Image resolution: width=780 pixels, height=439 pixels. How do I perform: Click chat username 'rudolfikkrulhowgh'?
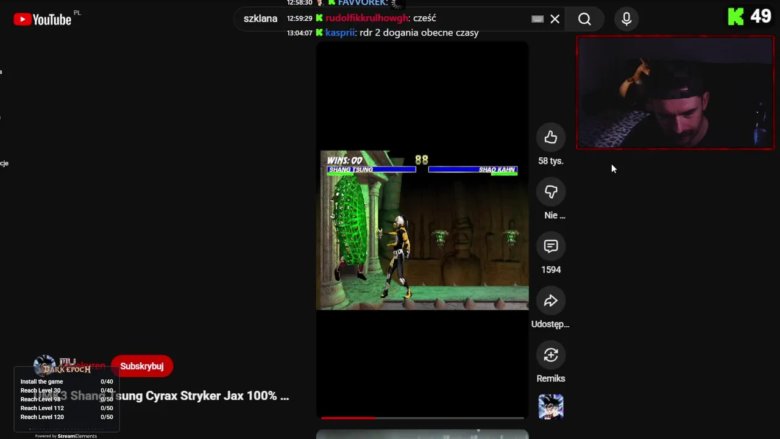[x=366, y=18]
